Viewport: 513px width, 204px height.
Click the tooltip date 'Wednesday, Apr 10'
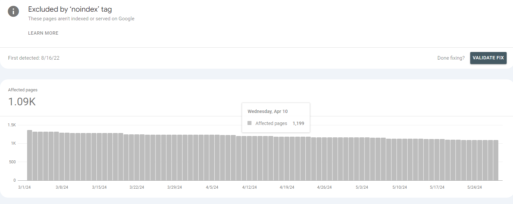coord(268,111)
